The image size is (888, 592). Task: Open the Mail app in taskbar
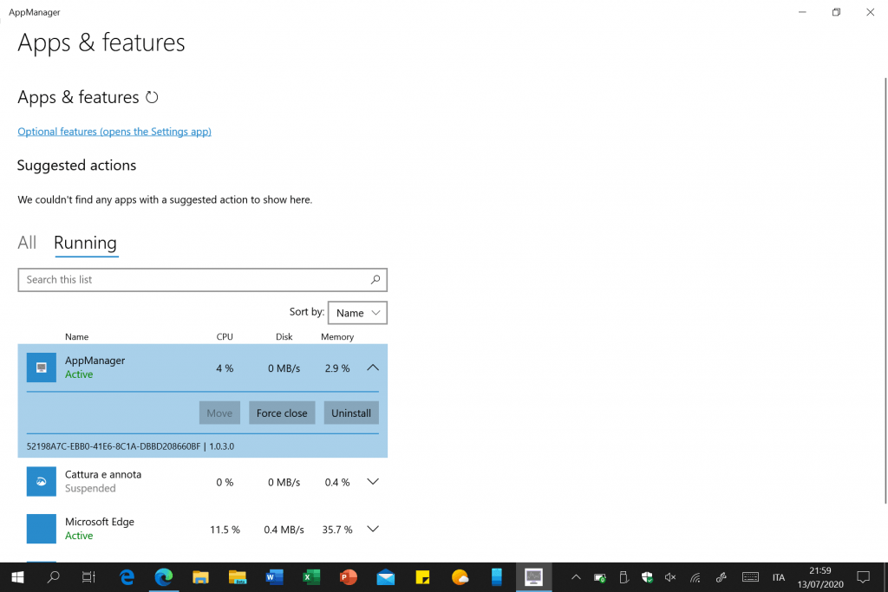pos(386,576)
